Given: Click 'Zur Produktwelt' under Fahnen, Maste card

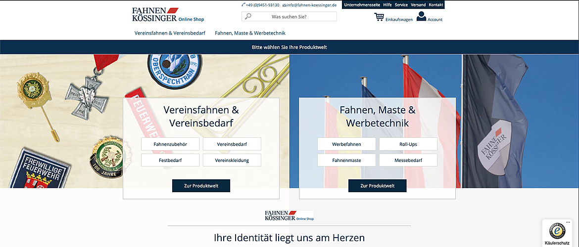Looking at the screenshot, I should pyautogui.click(x=378, y=186).
